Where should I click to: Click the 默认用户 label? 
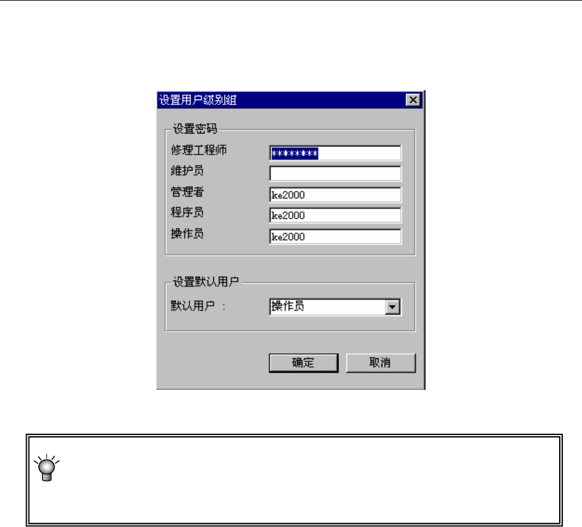coord(192,306)
